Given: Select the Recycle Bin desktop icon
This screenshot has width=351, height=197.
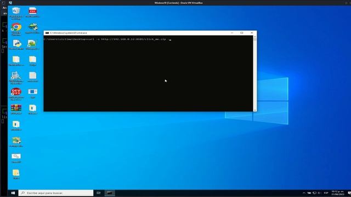Looking at the screenshot, I should pos(16,13).
